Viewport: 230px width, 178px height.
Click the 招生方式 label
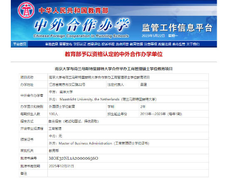27,121
